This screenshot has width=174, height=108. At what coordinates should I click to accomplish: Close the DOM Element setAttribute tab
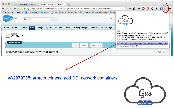(x=37, y=4)
